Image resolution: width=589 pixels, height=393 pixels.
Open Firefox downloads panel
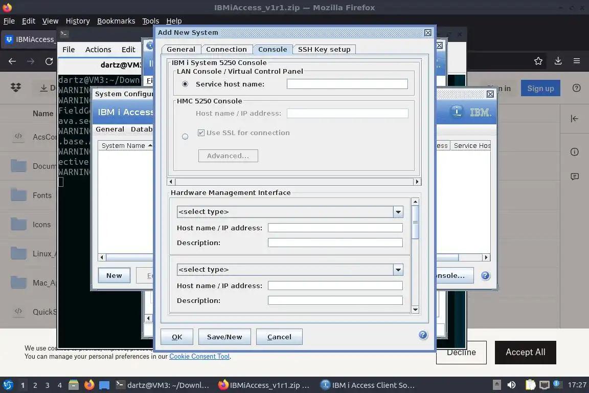tap(558, 61)
